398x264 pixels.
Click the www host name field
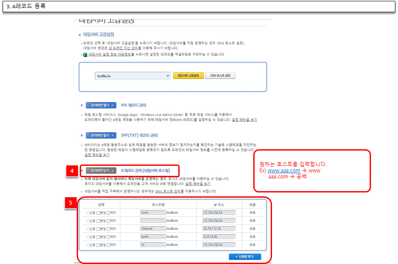click(153, 213)
